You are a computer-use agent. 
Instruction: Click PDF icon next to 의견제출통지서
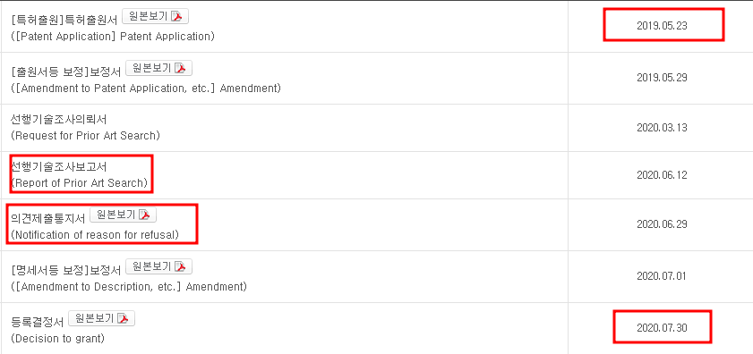[x=144, y=215]
